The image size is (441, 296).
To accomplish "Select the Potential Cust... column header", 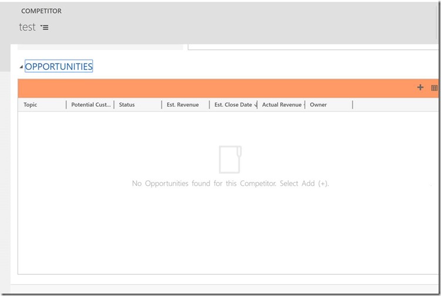I will [x=90, y=105].
